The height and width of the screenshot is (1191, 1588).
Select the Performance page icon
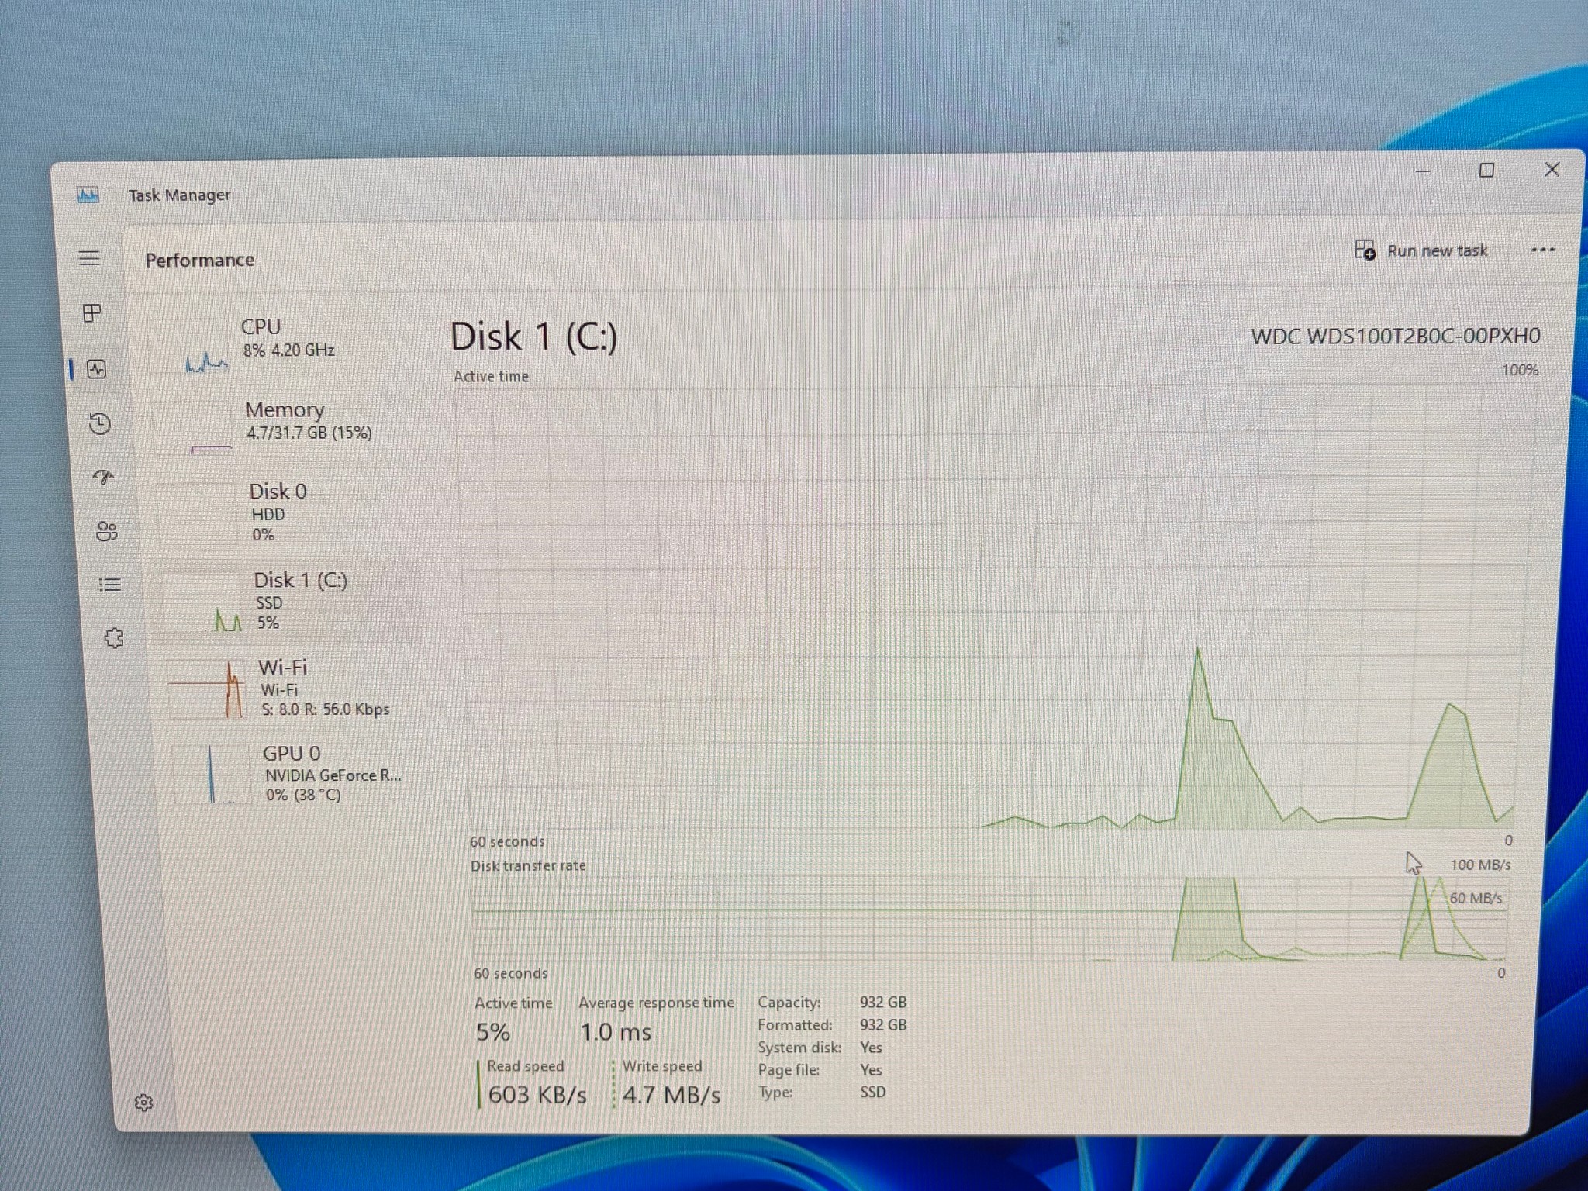point(96,369)
